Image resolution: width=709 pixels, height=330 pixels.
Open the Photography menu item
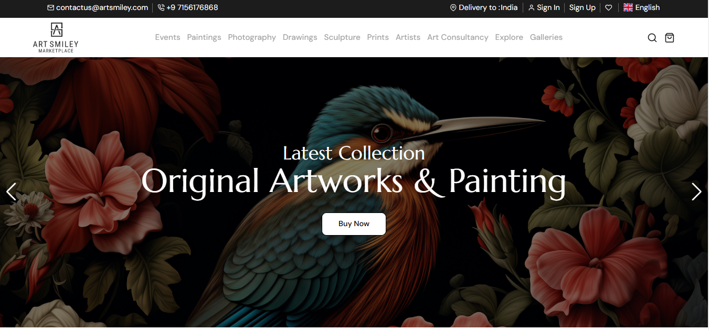pyautogui.click(x=252, y=37)
